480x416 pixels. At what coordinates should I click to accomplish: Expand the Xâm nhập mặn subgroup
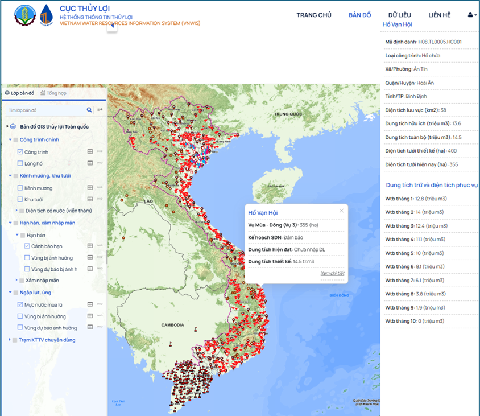[16, 281]
